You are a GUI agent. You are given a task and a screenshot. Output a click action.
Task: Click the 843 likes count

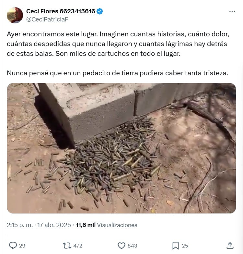[132, 246]
